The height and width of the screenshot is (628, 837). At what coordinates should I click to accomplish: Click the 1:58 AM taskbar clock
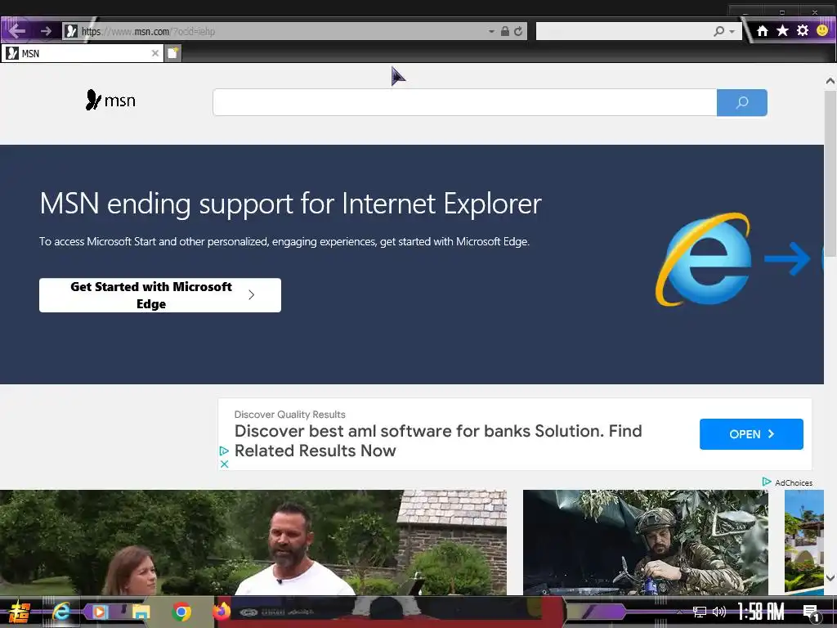coord(760,612)
